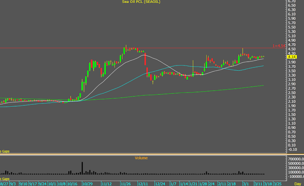Screen dimensions: 304x186
Task: Select the 3.90 price axis value
Action: tap(292, 62)
